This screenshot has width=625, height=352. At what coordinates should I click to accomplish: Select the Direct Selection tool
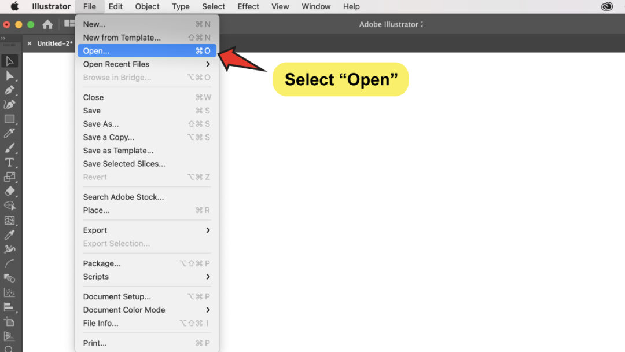9,76
